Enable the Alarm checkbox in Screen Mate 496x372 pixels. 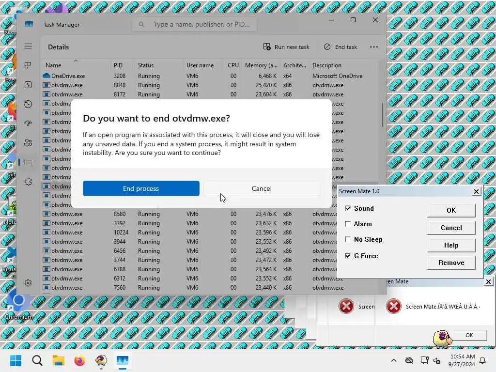point(348,224)
